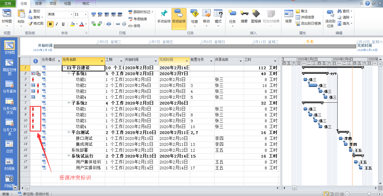
Task: Click the 功能2 cell in row 4
Action: (x=84, y=85)
